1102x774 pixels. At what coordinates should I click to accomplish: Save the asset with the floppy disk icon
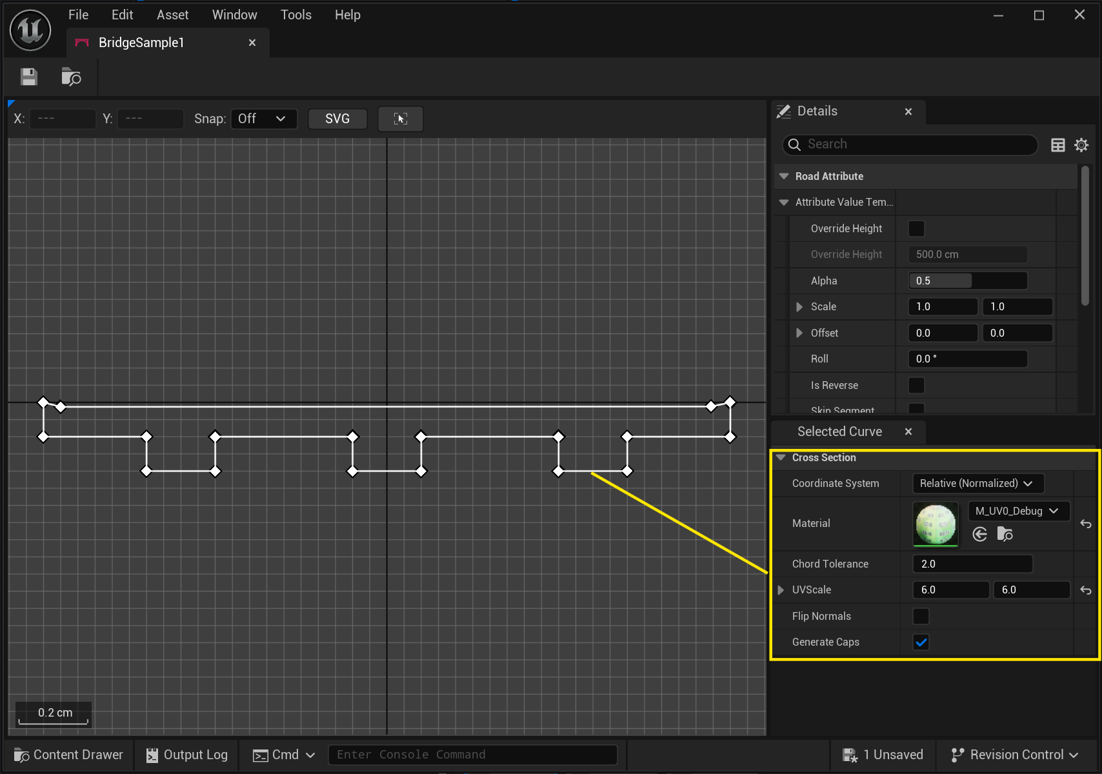click(29, 77)
